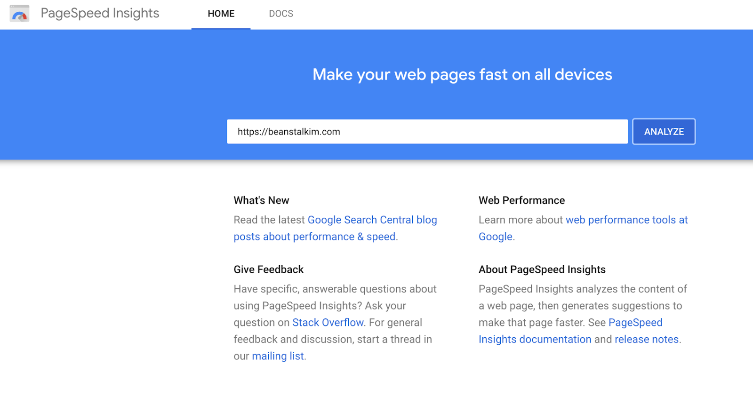Screen dimensions: 753x404
Task: Follow the posts about performance & speed link
Action: click(x=314, y=237)
